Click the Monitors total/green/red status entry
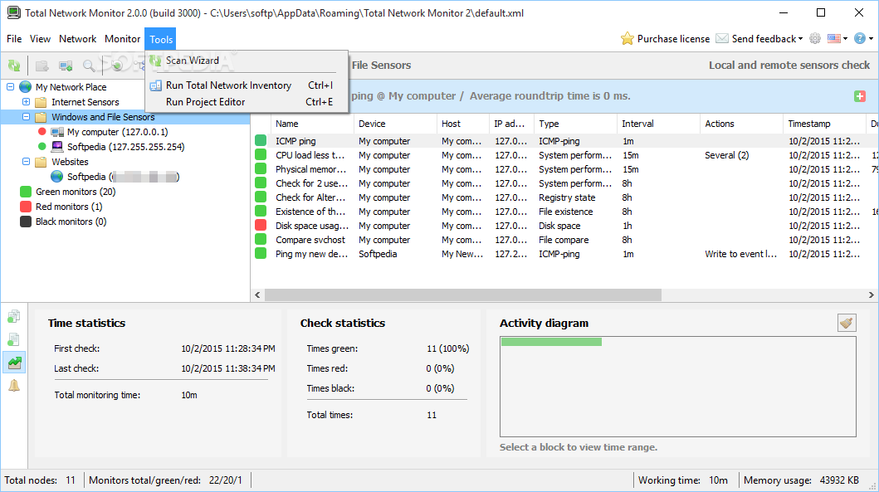Screen dimensions: 879x492 tap(165, 480)
